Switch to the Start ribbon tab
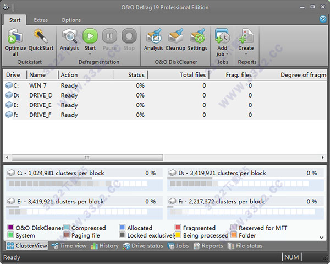This screenshot has height=264, width=330. click(15, 20)
